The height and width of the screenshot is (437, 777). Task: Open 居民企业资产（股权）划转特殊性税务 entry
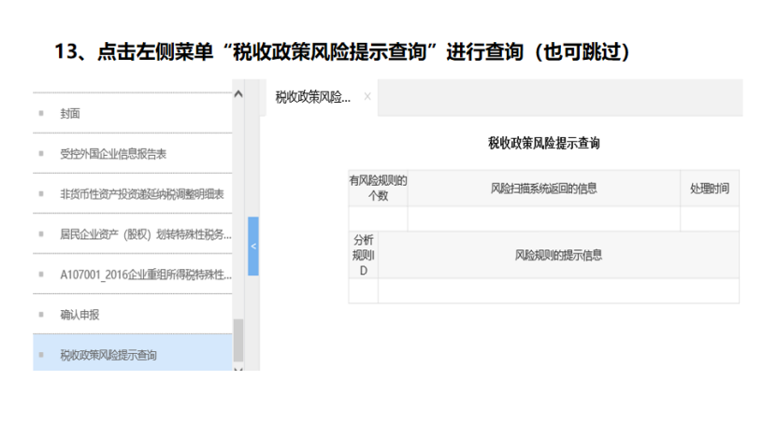click(x=143, y=233)
